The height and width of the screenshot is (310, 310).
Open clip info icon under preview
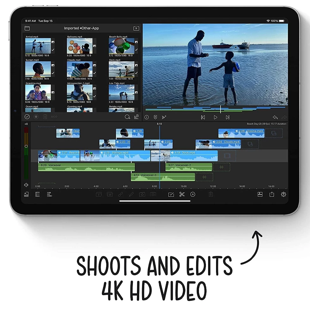(x=146, y=117)
